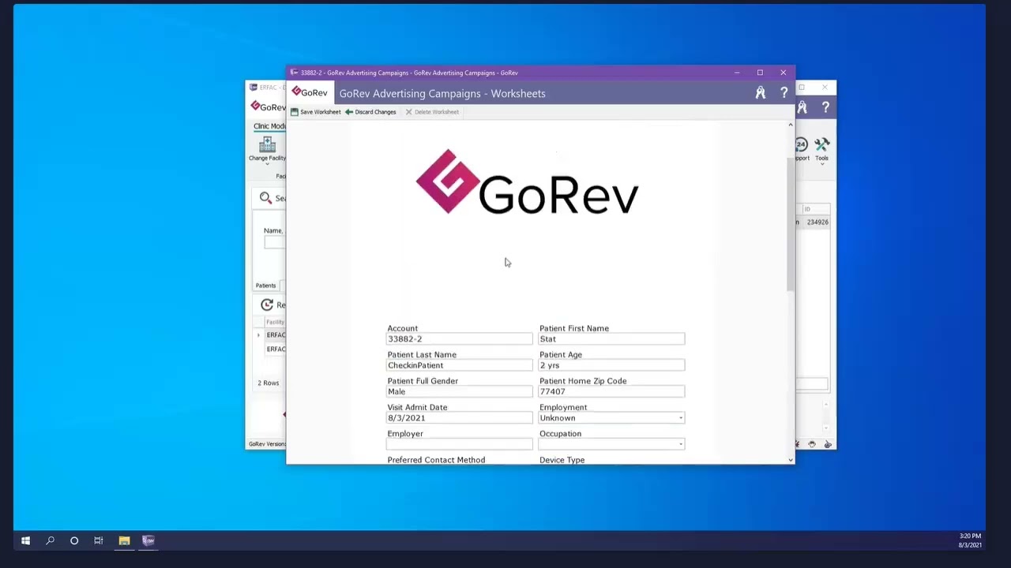The width and height of the screenshot is (1011, 568).
Task: Click the large GoRev logo in the worksheet
Action: click(527, 182)
